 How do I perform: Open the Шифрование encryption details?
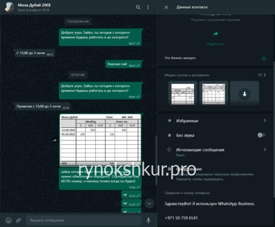click(x=215, y=174)
